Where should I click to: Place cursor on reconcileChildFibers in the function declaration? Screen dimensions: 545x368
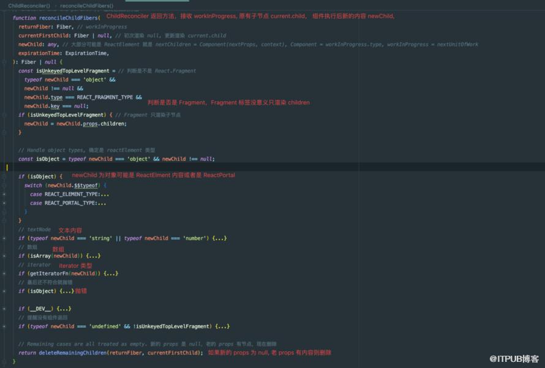click(x=69, y=18)
